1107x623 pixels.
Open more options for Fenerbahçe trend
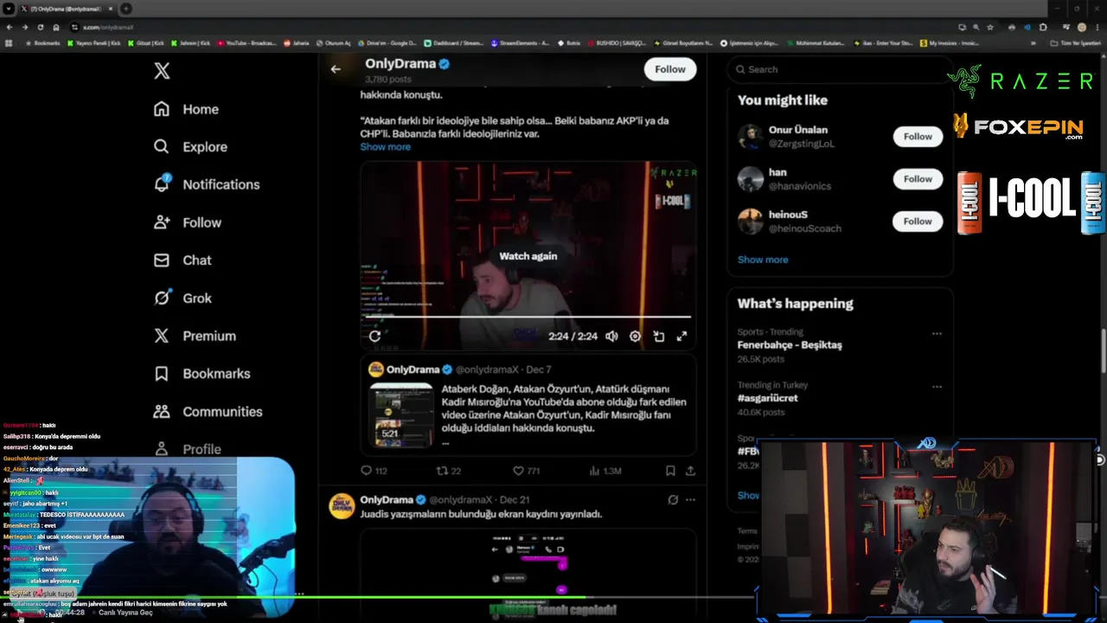(937, 333)
